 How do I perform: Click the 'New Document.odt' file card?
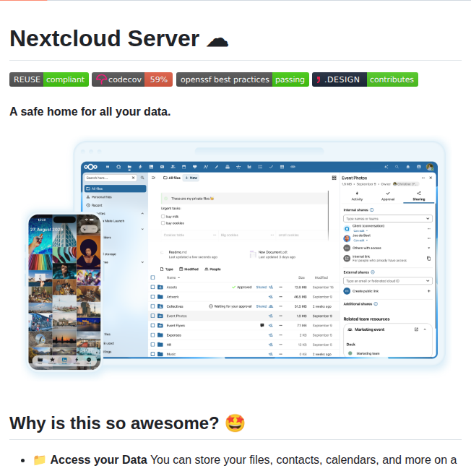(273, 255)
